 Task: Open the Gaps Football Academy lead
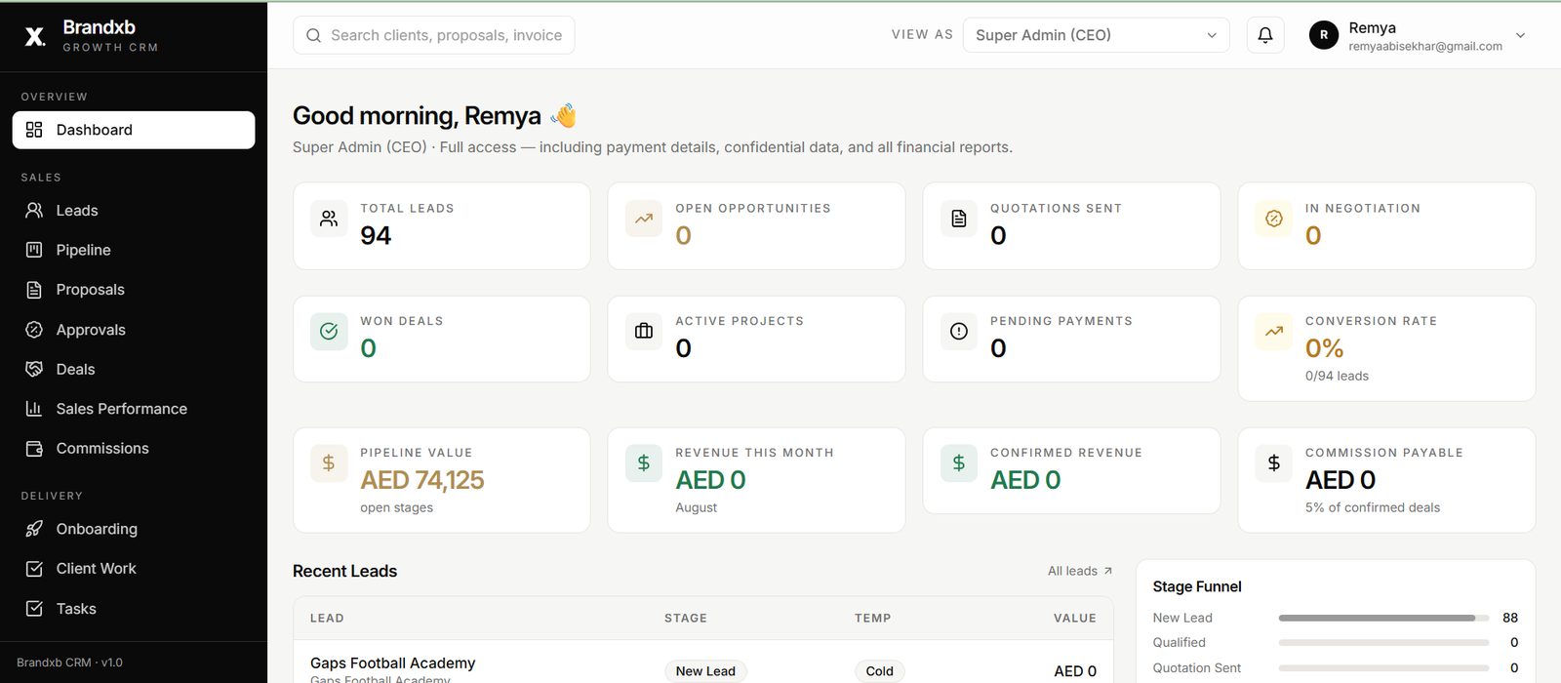pos(392,663)
